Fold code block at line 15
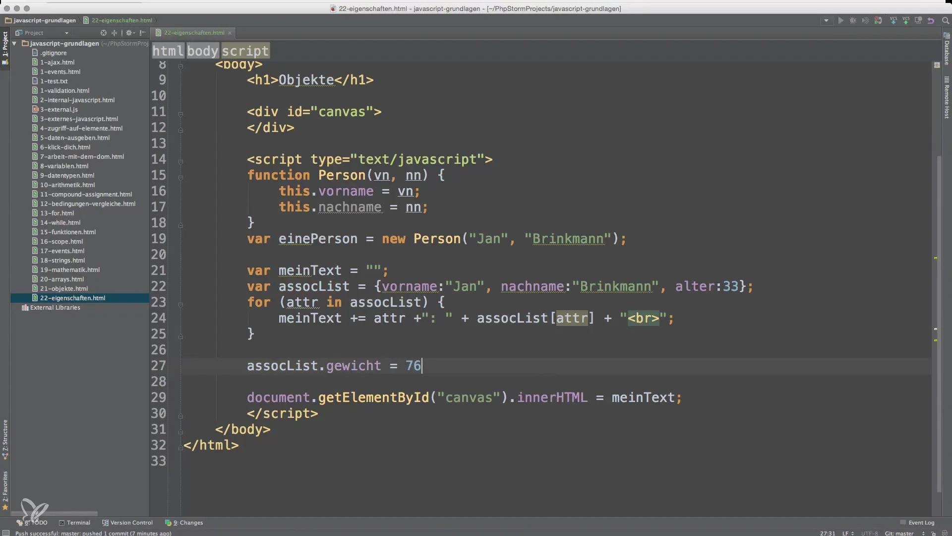Image resolution: width=952 pixels, height=536 pixels. tap(180, 178)
